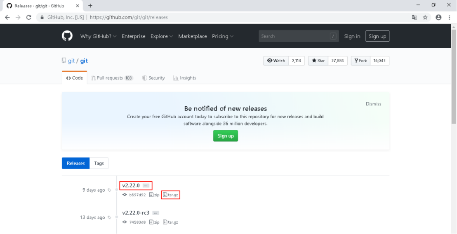
Task: Open the Insights tab
Action: 185,78
